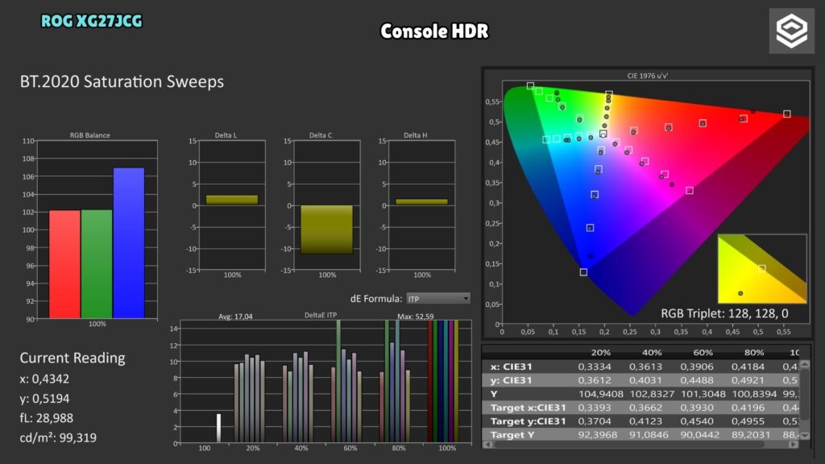The width and height of the screenshot is (825, 464).
Task: Click the 'Avg: 17,04' label
Action: tap(235, 317)
